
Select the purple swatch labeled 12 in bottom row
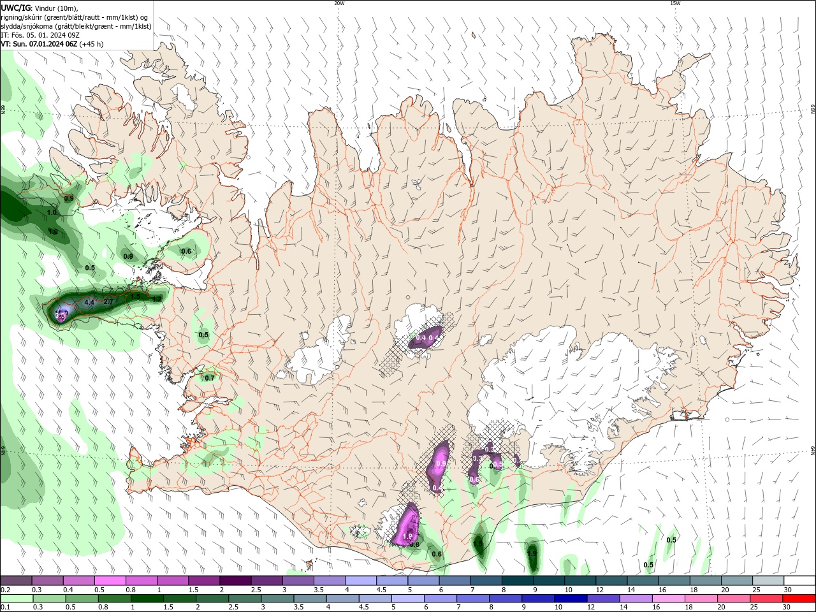(602, 599)
